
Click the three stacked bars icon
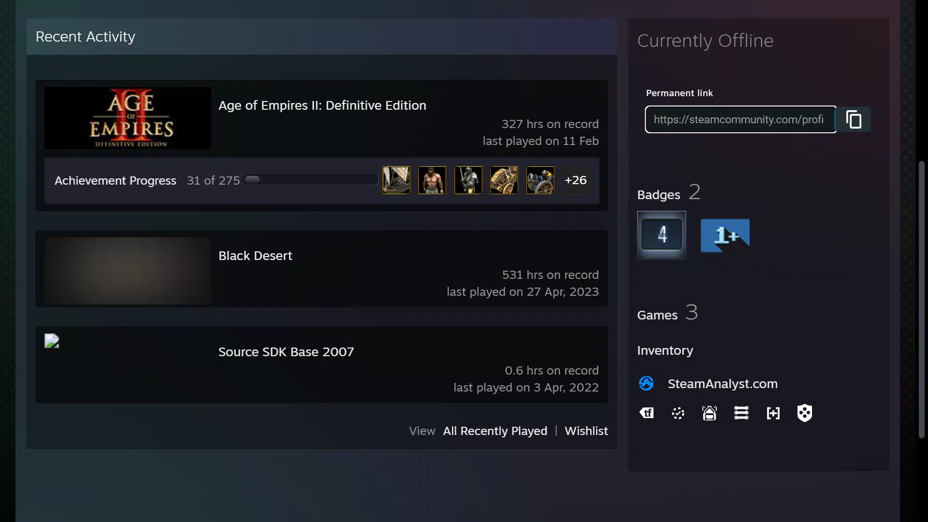(741, 413)
